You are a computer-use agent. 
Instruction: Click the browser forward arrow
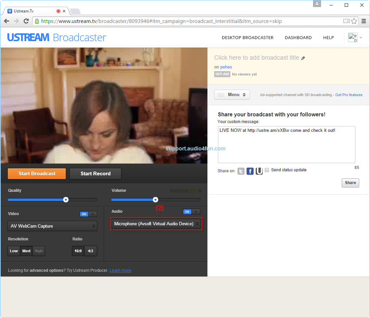pos(16,21)
